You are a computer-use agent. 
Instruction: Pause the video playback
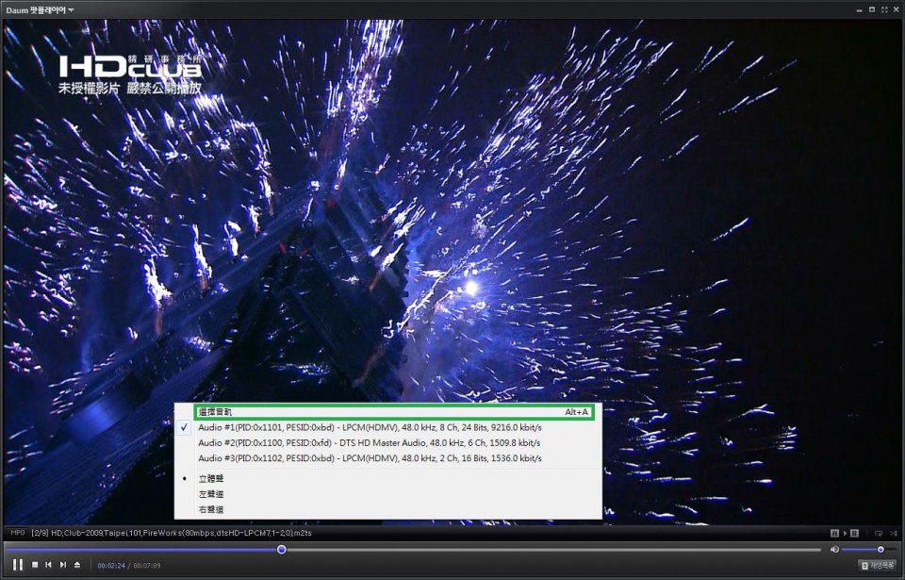pos(18,565)
